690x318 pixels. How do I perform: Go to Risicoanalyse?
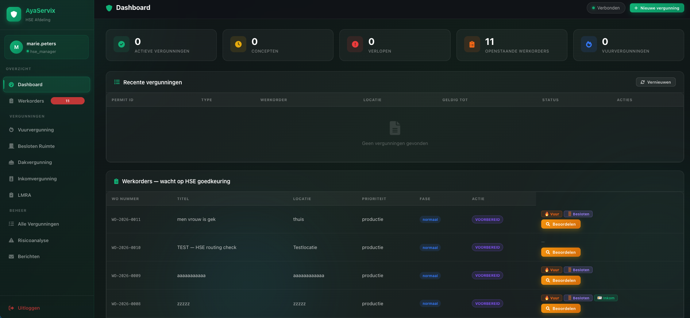pos(46,241)
